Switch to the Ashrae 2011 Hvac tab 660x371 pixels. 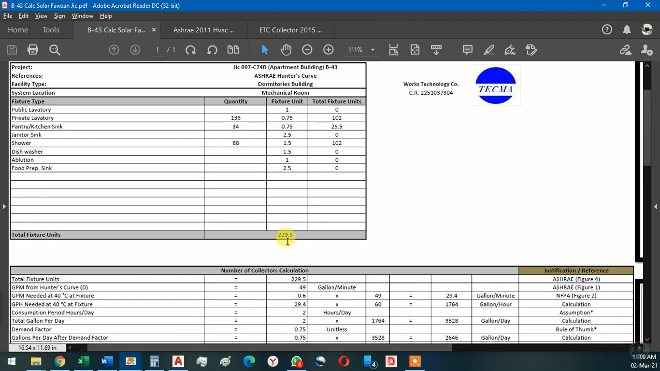[203, 29]
